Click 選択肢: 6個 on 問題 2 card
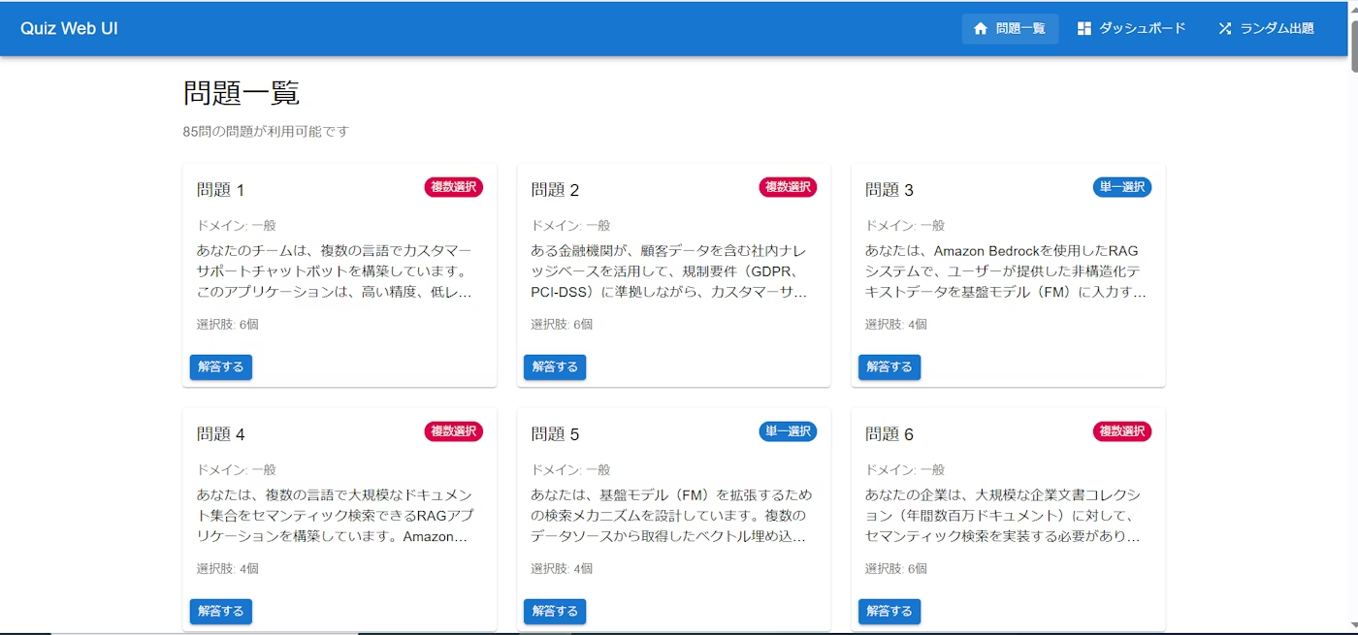The image size is (1358, 635). 562,325
